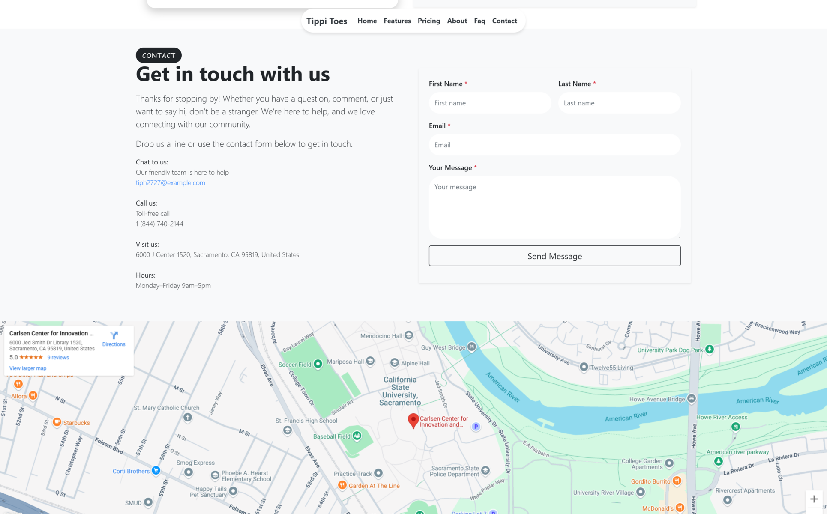This screenshot has height=514, width=827.
Task: Focus the First name input field
Action: coord(490,103)
